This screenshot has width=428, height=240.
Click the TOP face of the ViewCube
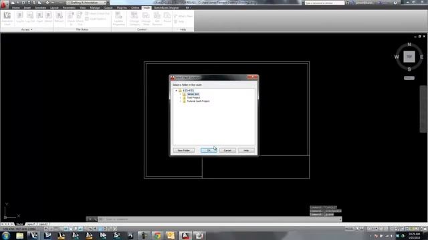point(409,57)
